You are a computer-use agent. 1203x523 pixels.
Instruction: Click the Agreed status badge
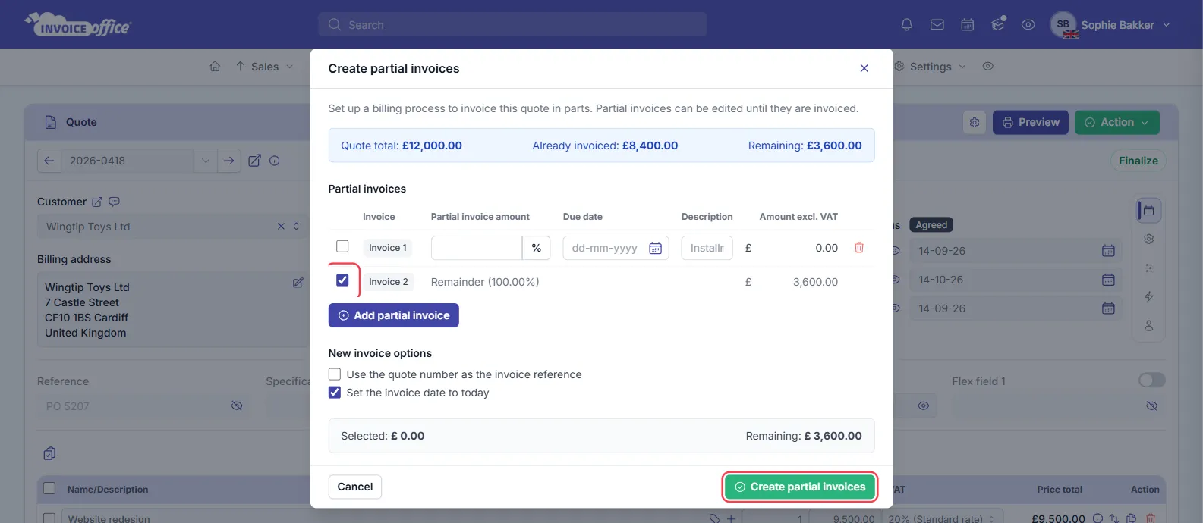[x=931, y=225]
